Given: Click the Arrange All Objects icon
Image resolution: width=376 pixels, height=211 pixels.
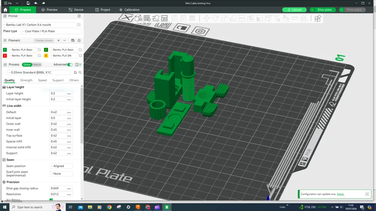Looking at the screenshot, I should click(164, 18).
